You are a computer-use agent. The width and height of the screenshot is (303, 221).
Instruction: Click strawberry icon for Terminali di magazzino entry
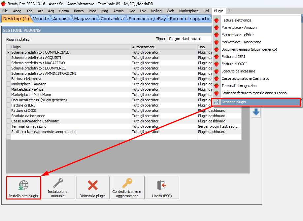(217, 86)
